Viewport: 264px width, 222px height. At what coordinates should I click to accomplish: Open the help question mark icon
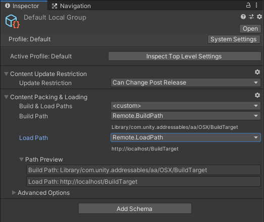[x=243, y=17]
